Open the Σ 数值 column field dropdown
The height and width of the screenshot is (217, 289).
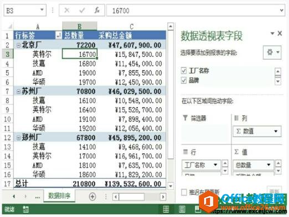coord(276,131)
